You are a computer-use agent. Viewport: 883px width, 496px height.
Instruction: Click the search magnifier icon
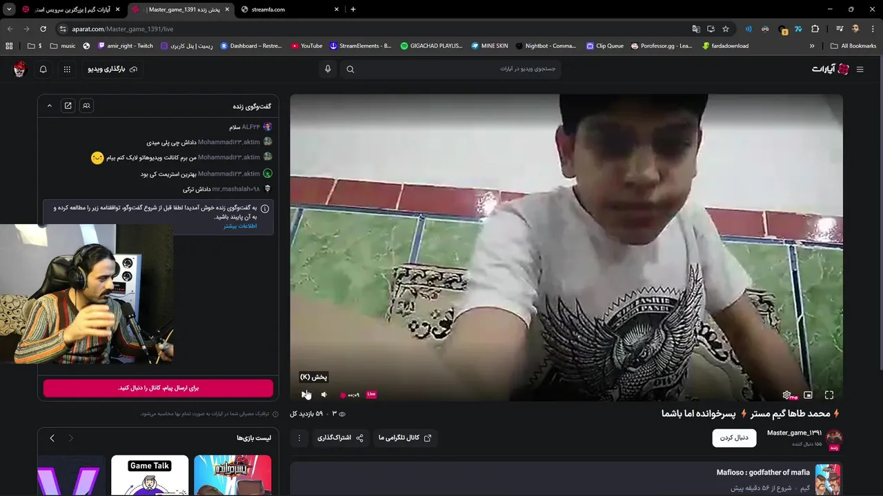(350, 69)
